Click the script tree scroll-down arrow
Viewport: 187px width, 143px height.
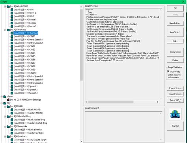(x=81, y=141)
